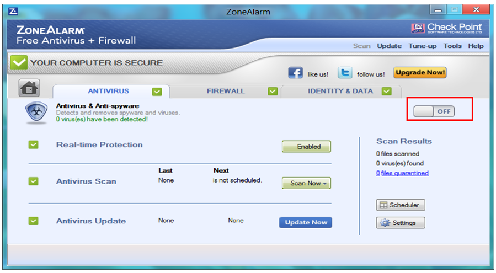This screenshot has width=496, height=273.
Task: Click the Antivirus Scan label
Action: [86, 181]
